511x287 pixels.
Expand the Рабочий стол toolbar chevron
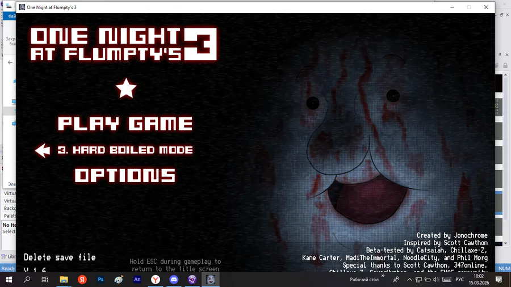383,276
